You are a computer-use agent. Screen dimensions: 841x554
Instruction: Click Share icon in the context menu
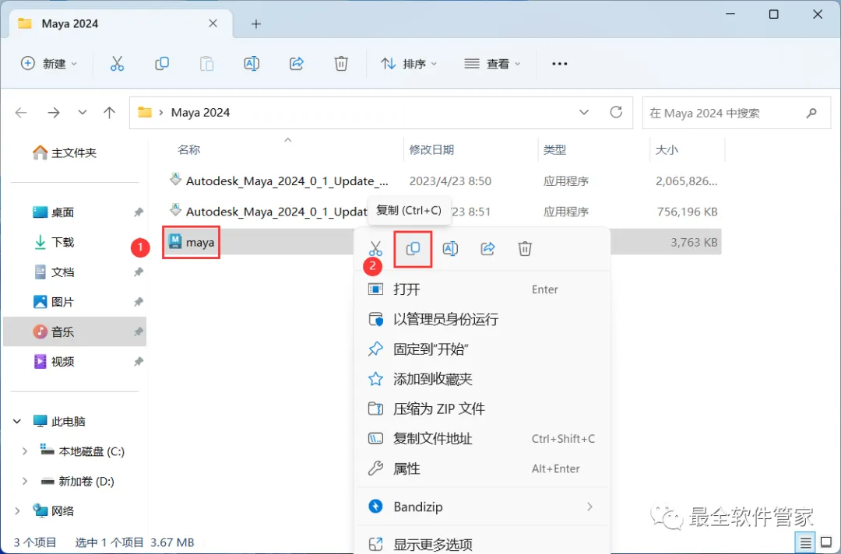click(x=487, y=249)
